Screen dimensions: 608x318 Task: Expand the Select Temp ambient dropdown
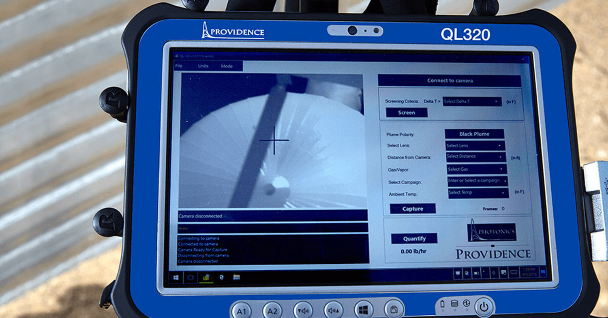point(478,193)
